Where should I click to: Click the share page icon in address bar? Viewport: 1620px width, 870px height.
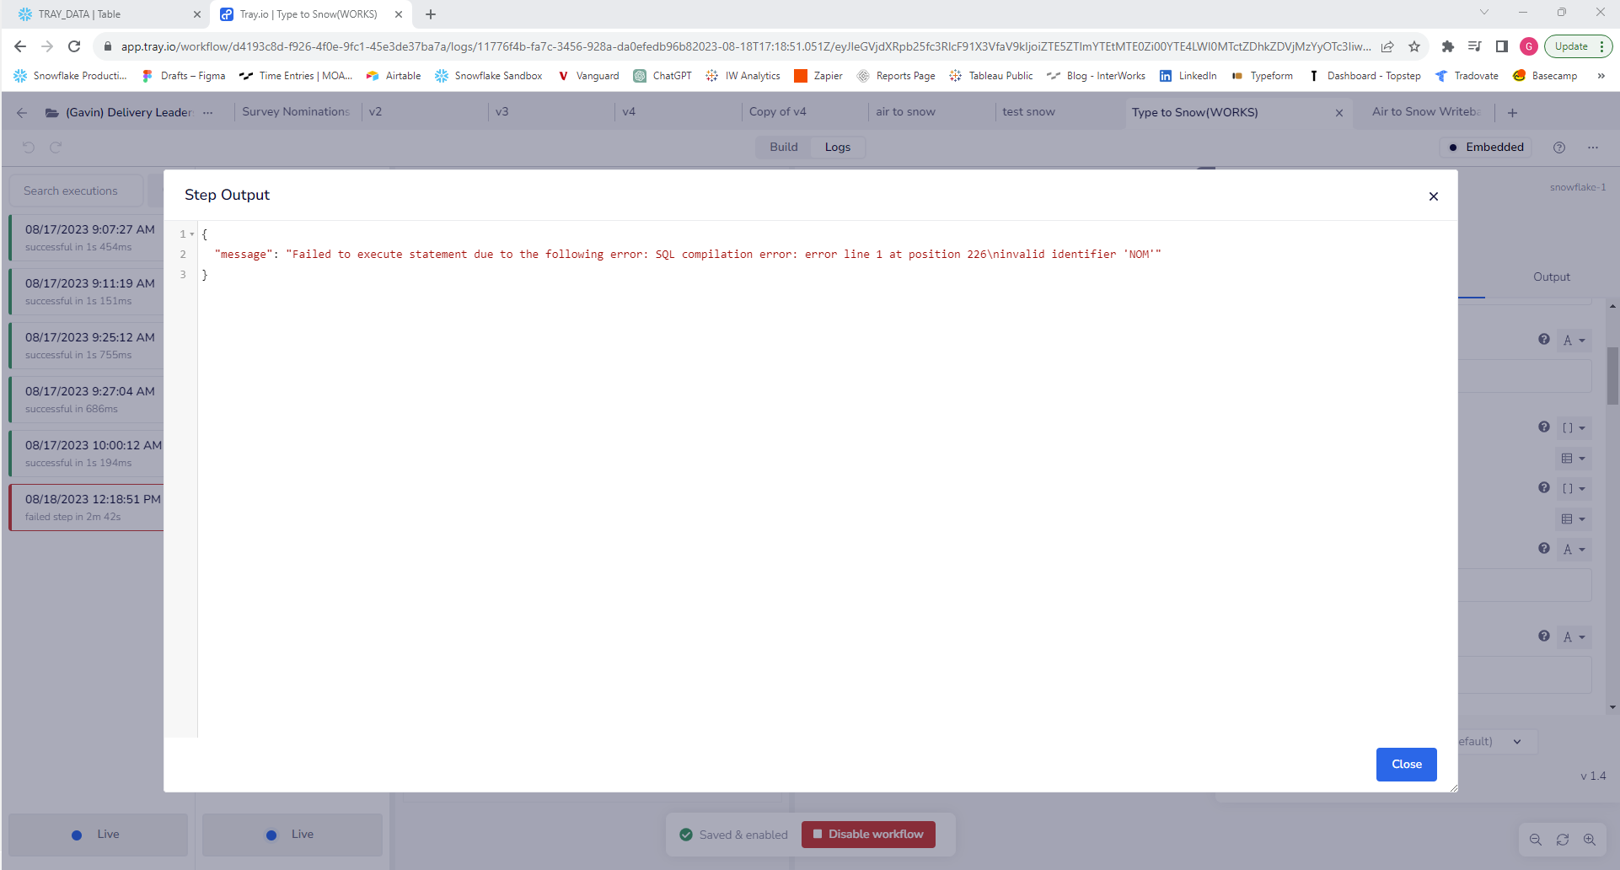[1387, 46]
